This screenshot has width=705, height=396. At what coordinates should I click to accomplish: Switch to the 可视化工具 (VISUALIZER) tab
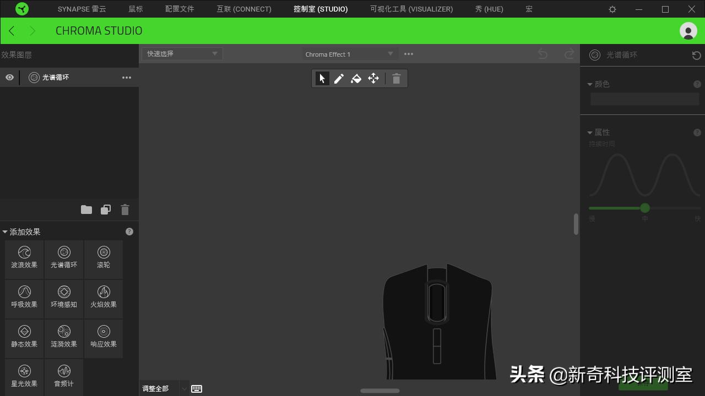pos(411,9)
